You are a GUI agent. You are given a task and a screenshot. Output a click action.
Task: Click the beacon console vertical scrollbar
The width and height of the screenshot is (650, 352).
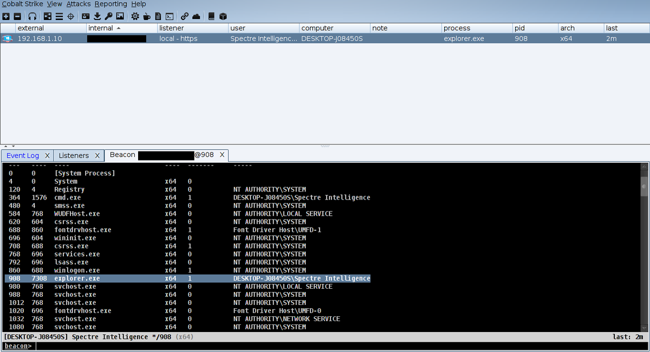click(x=644, y=247)
